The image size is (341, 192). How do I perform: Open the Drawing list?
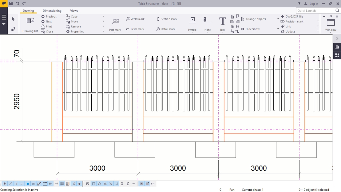tap(30, 24)
